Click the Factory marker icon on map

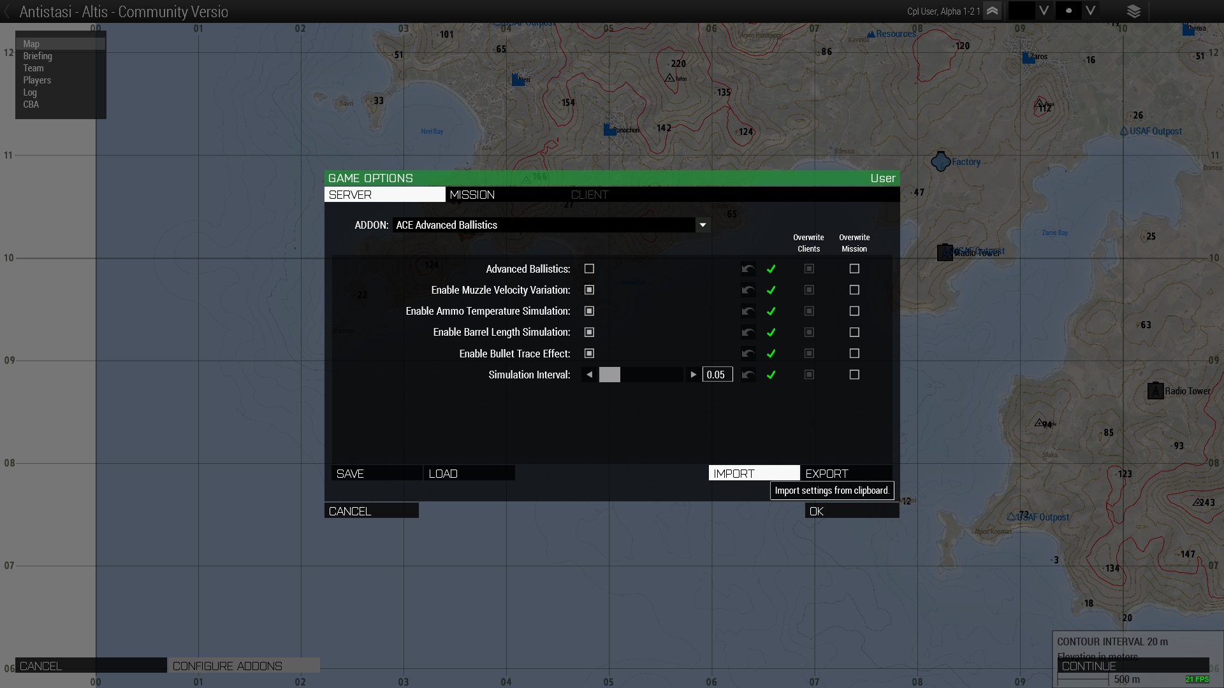[940, 162]
